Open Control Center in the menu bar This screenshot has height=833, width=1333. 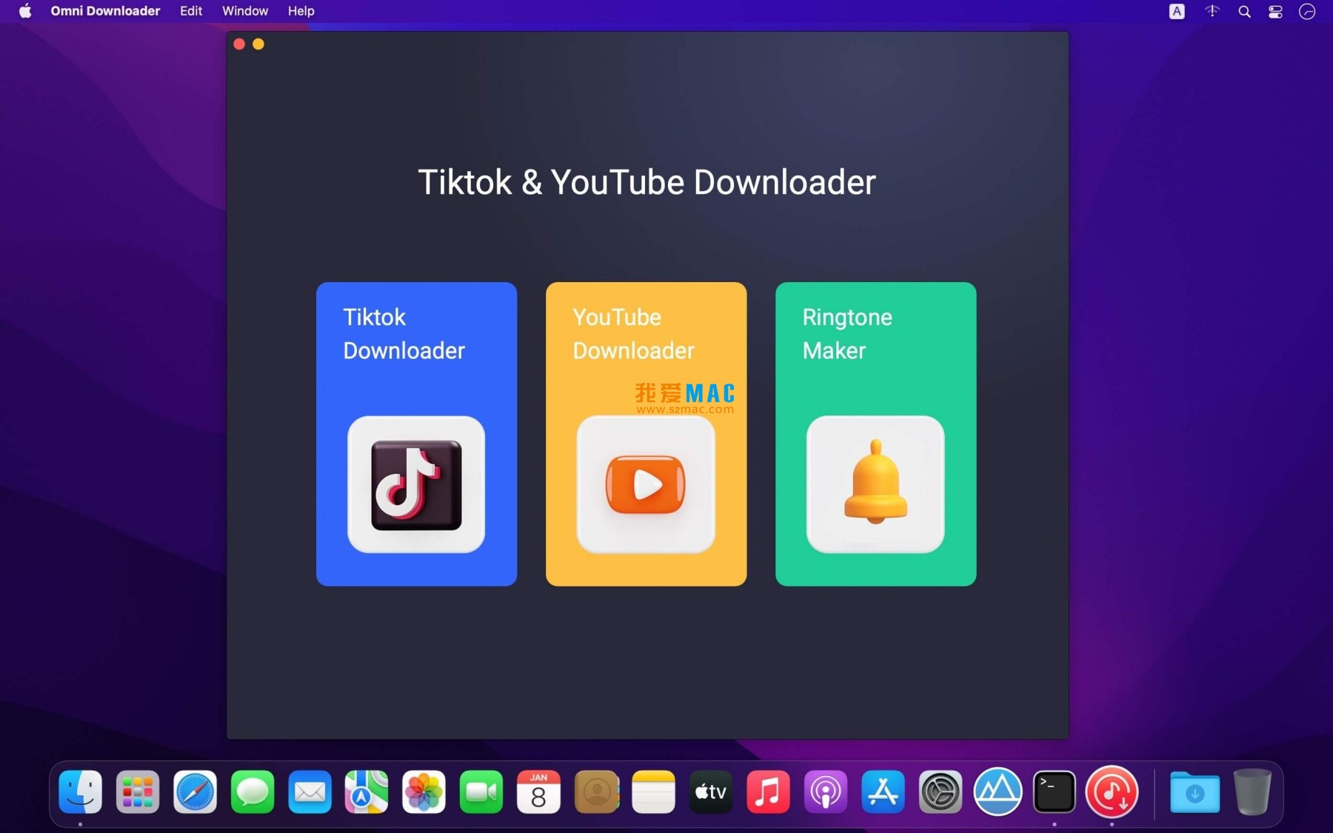click(x=1275, y=11)
